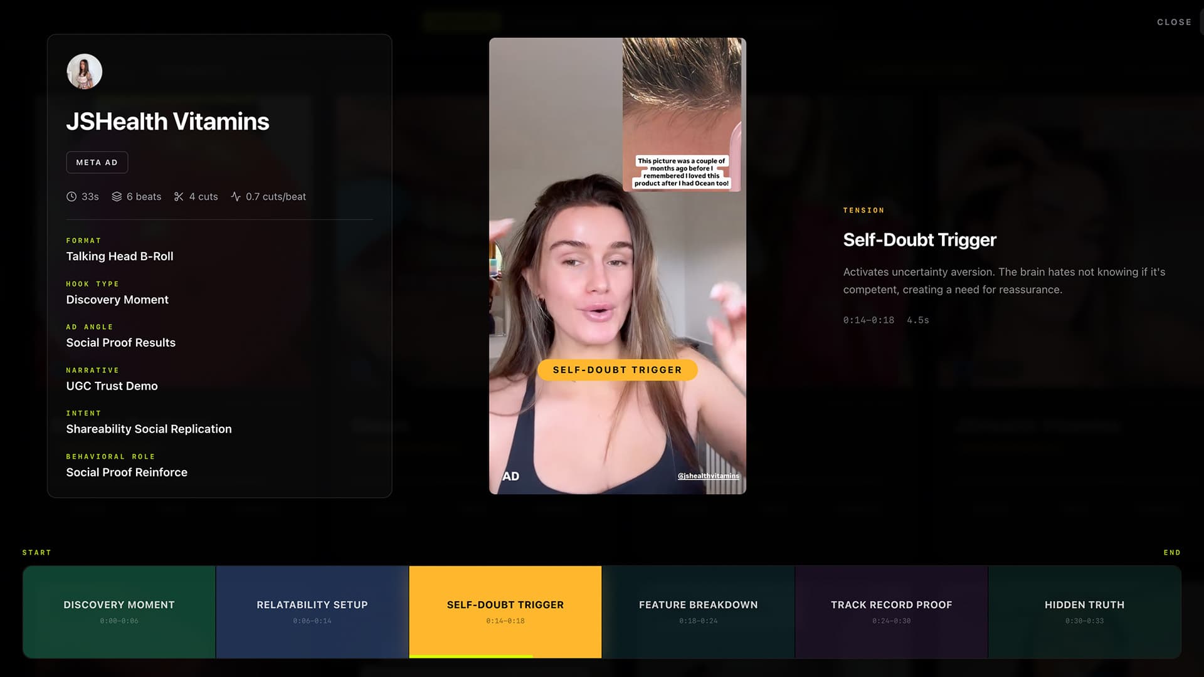Click the scissors icon beside 4 cuts
Viewport: 1204px width, 677px height.
point(179,197)
